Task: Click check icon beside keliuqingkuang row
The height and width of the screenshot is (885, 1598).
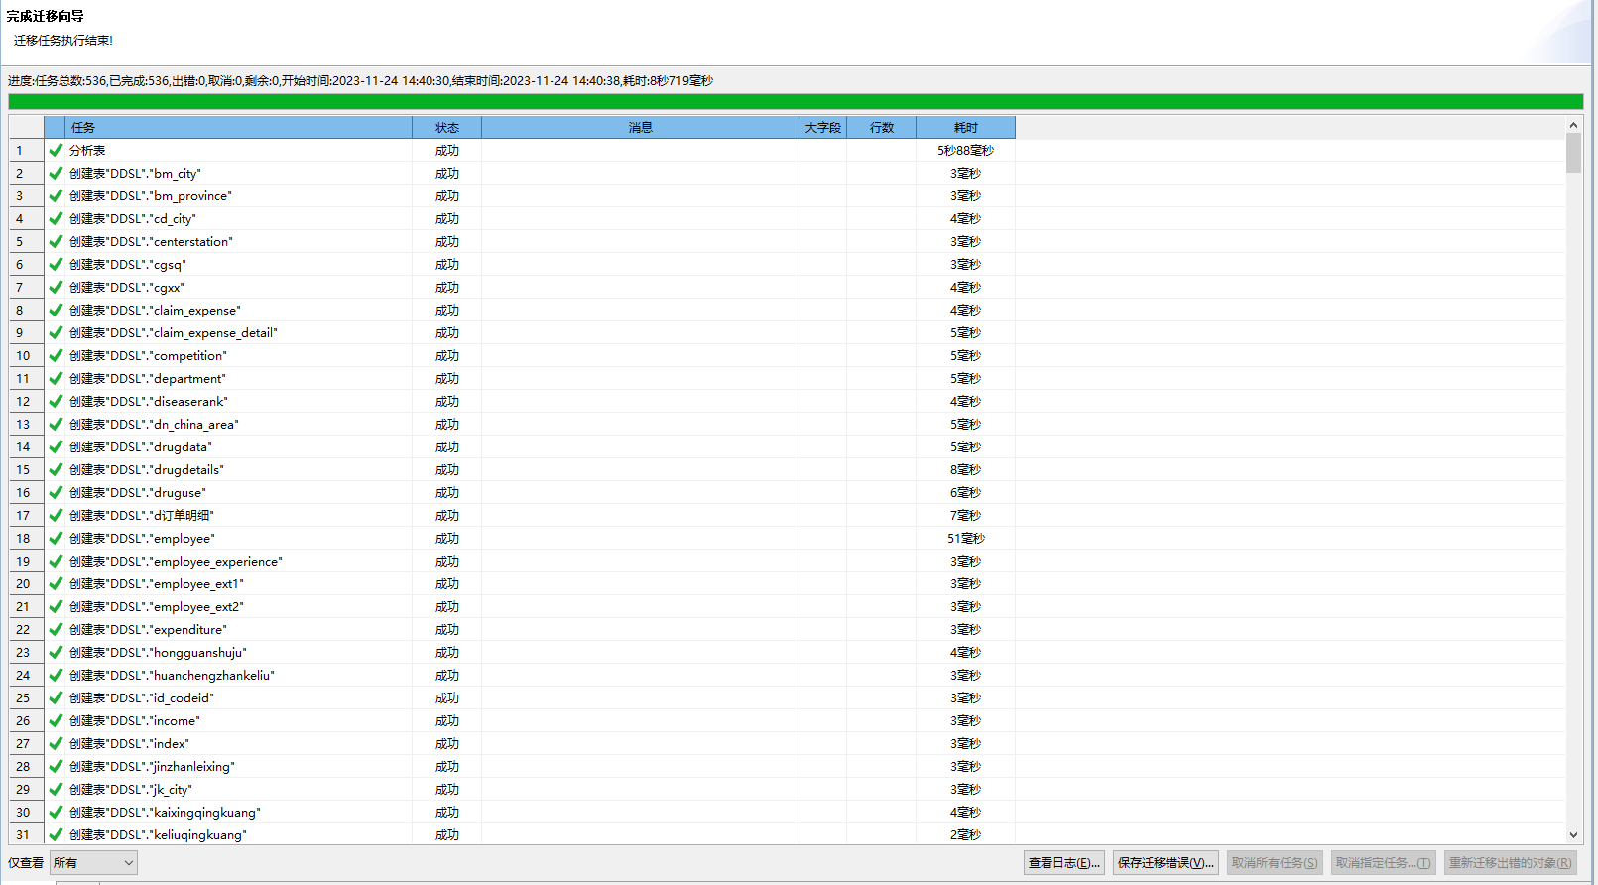Action: pyautogui.click(x=56, y=835)
